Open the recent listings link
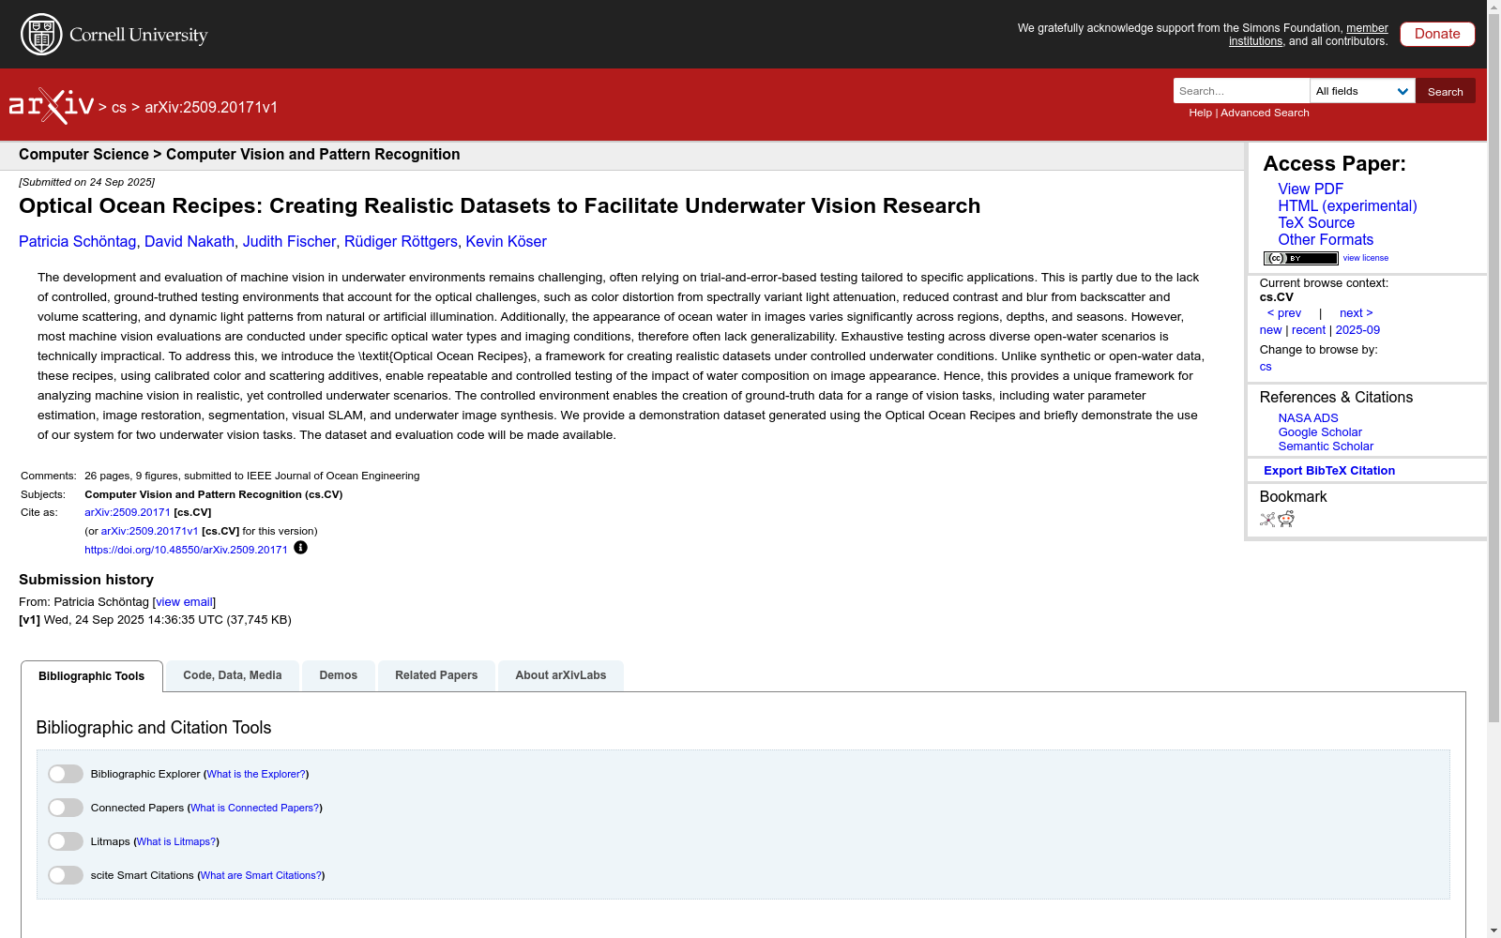 point(1309,330)
